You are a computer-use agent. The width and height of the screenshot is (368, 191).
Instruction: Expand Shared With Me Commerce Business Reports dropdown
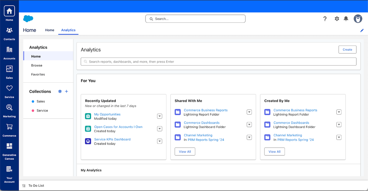point(249,112)
